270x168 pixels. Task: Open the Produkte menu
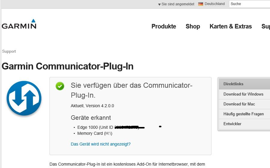pos(164,26)
